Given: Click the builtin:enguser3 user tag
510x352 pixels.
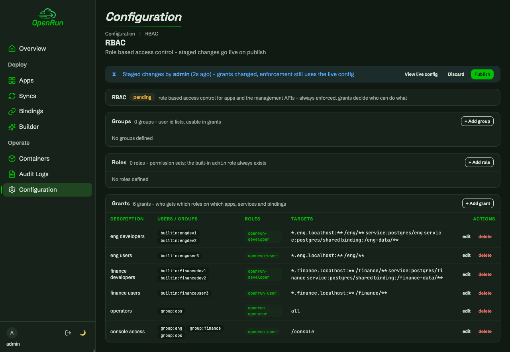Looking at the screenshot, I should [x=180, y=256].
